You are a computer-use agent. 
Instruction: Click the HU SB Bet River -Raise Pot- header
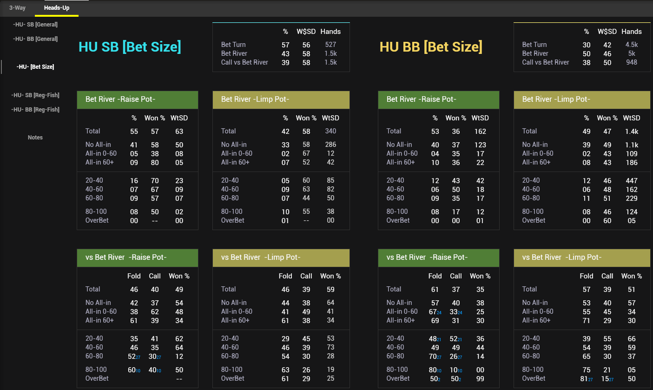[x=138, y=99]
